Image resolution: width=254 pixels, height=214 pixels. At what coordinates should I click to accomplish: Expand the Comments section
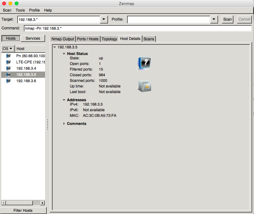click(x=64, y=124)
